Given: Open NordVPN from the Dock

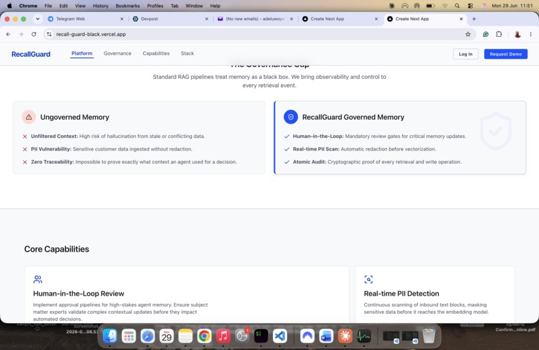Looking at the screenshot, I should [x=308, y=335].
